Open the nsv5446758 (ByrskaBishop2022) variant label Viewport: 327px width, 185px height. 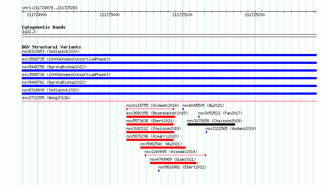click(x=54, y=67)
